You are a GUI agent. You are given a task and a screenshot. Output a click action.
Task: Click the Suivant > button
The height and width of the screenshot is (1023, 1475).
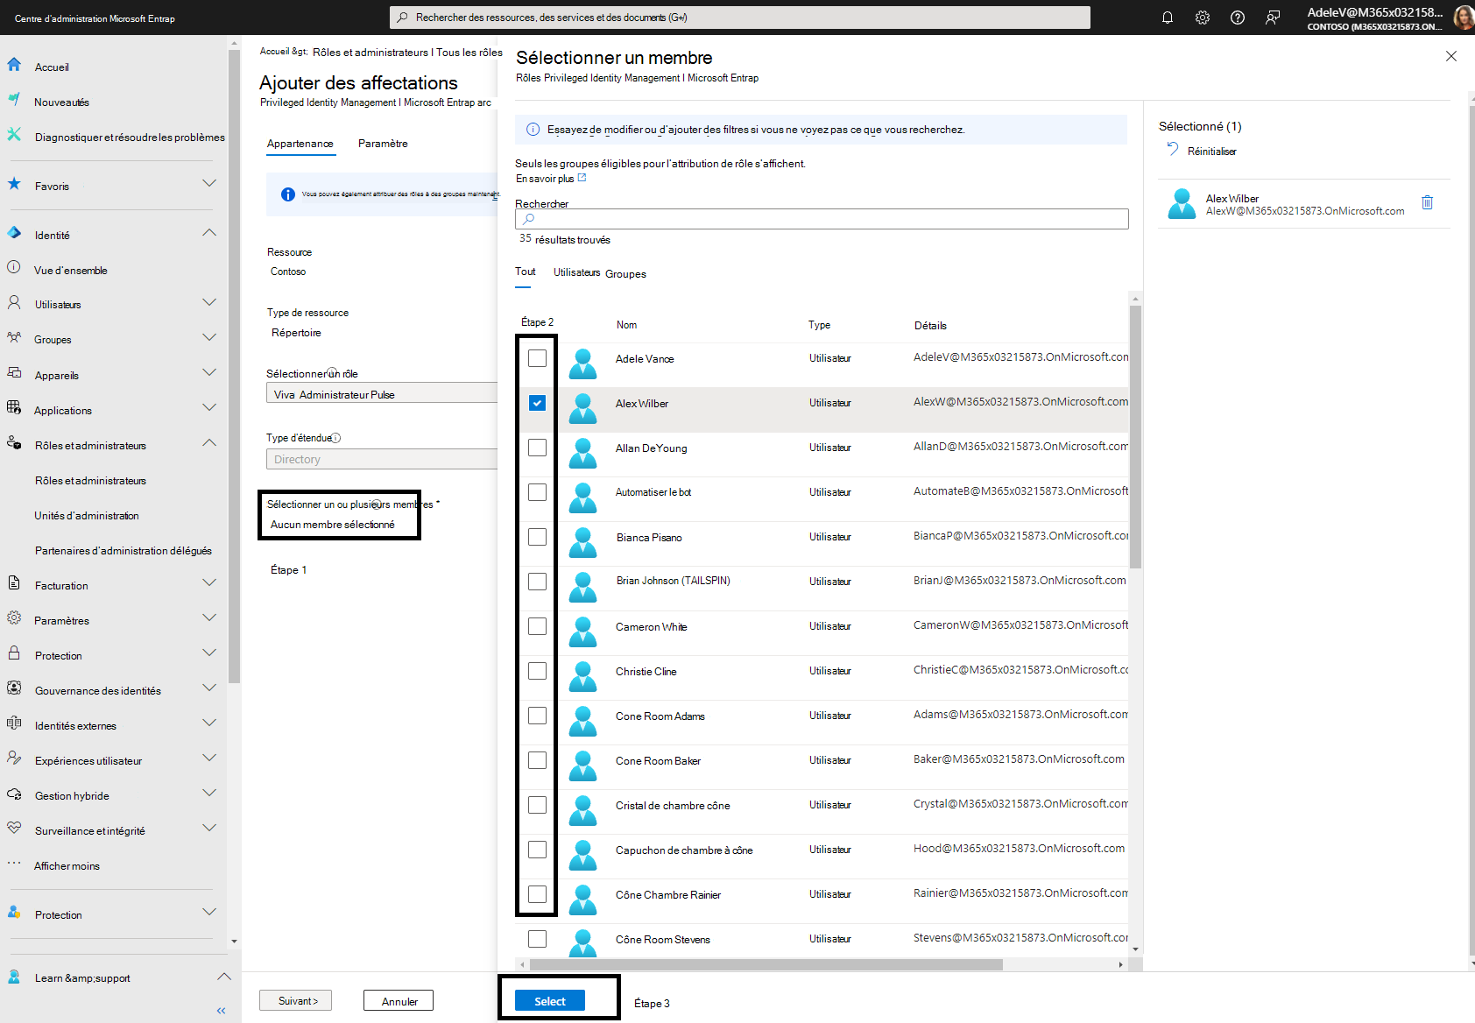295,1000
